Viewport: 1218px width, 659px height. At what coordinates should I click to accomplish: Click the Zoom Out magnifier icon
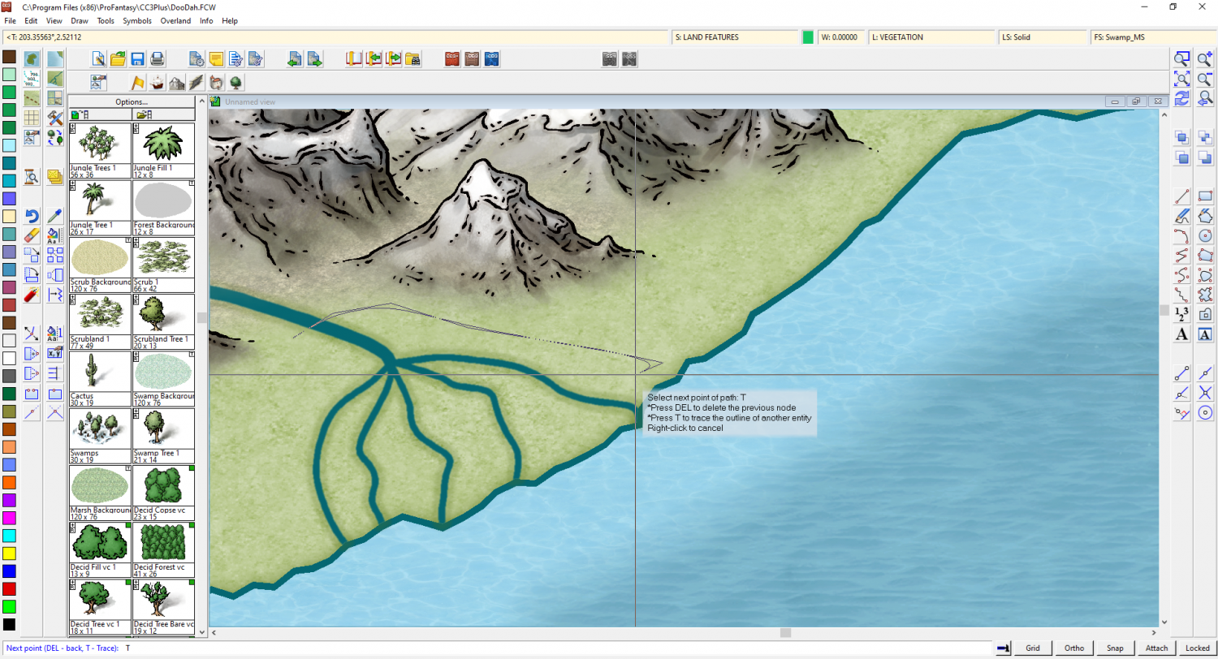pyautogui.click(x=1205, y=79)
